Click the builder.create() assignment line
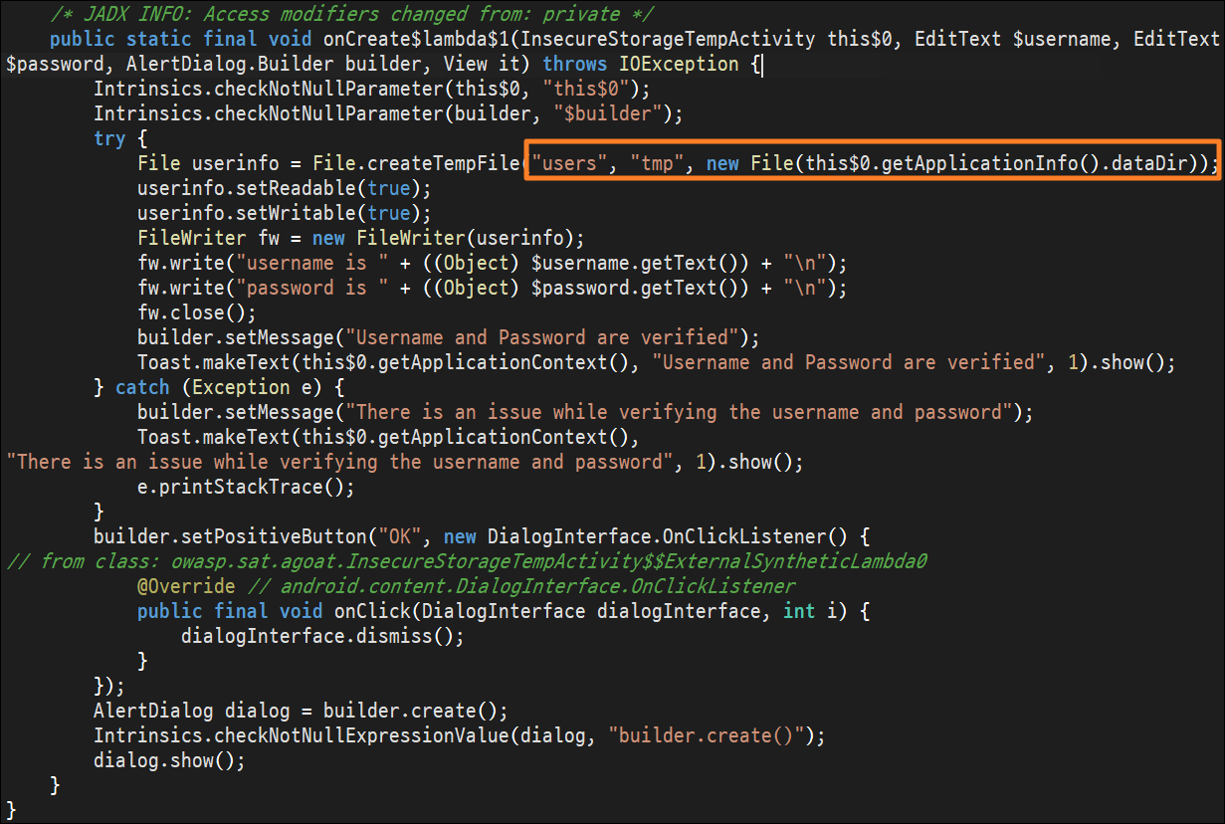 point(301,711)
